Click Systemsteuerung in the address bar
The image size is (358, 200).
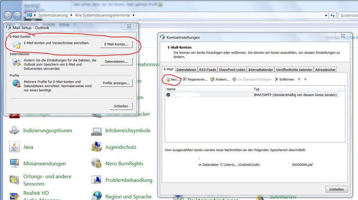pyautogui.click(x=53, y=15)
